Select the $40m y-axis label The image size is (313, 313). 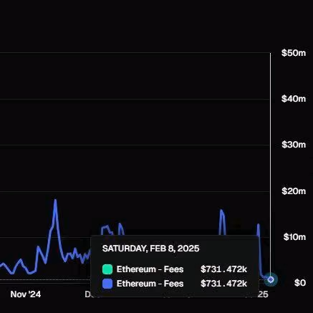coord(294,99)
